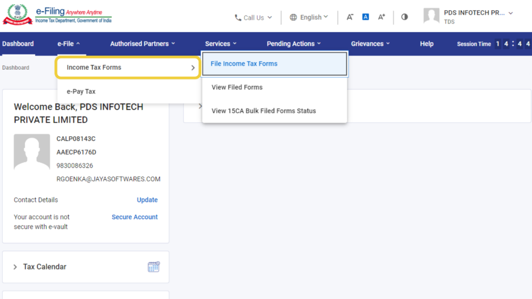532x299 pixels.
Task: Click the Secure Account link
Action: tap(135, 217)
